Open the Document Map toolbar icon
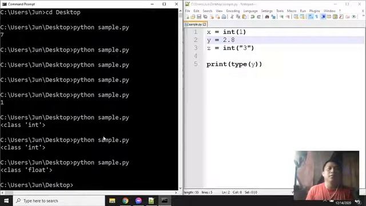 pyautogui.click(x=335, y=17)
